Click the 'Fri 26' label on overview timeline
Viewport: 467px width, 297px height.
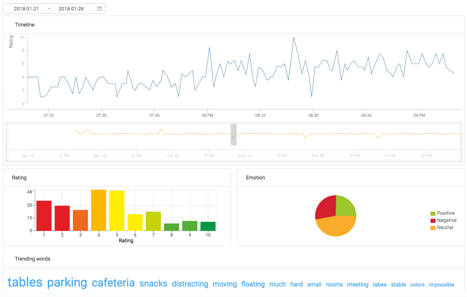tap(390, 156)
